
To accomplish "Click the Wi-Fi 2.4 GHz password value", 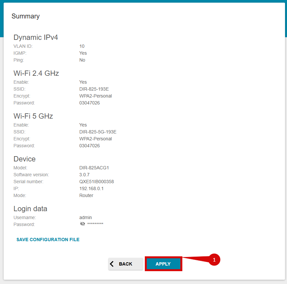I will click(x=90, y=103).
